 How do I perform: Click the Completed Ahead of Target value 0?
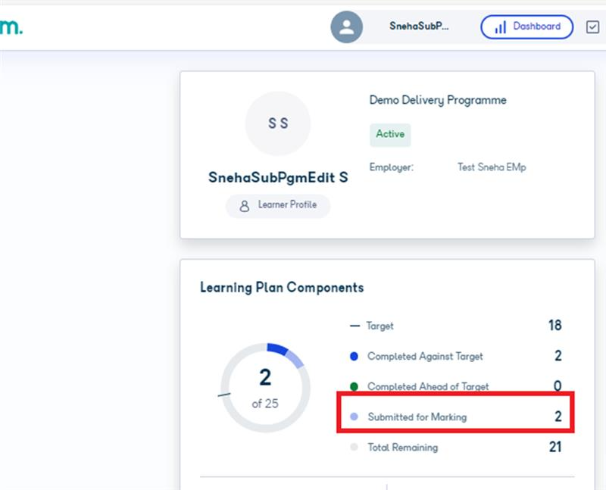[x=558, y=386]
